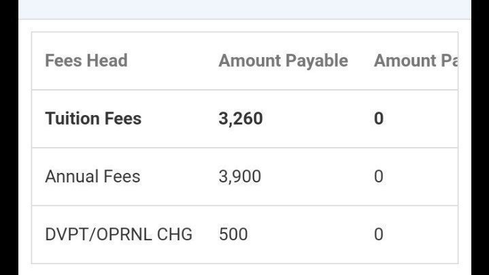Select the Tuition Fees row label

pyautogui.click(x=93, y=118)
